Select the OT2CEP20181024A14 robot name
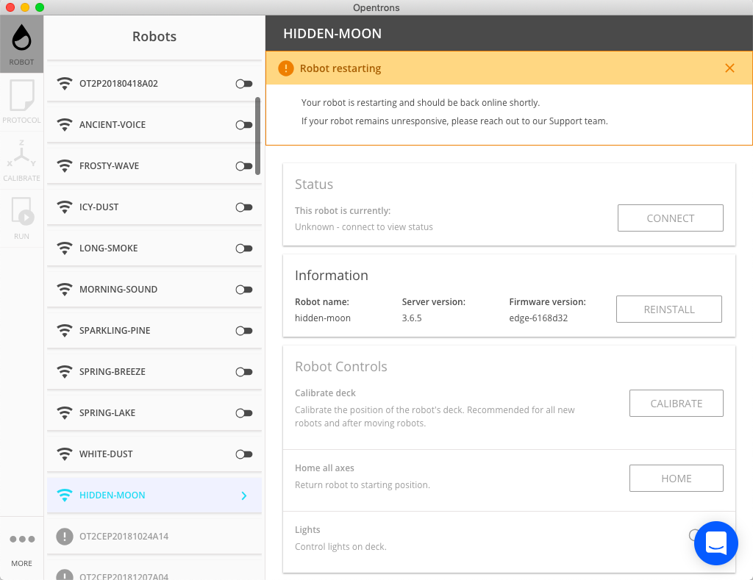 click(x=124, y=537)
